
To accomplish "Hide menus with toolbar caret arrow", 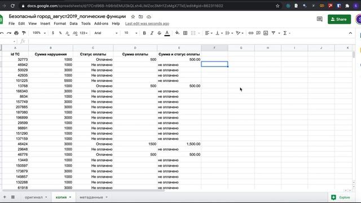I will tap(350, 33).
